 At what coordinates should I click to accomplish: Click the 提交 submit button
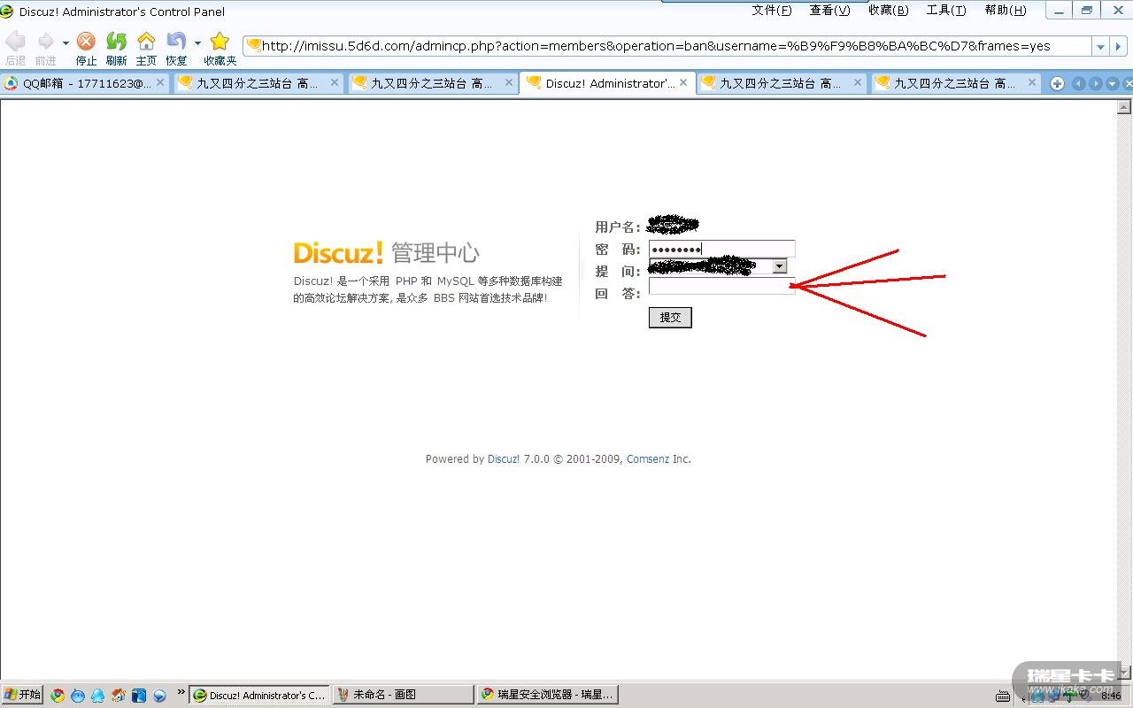click(670, 317)
